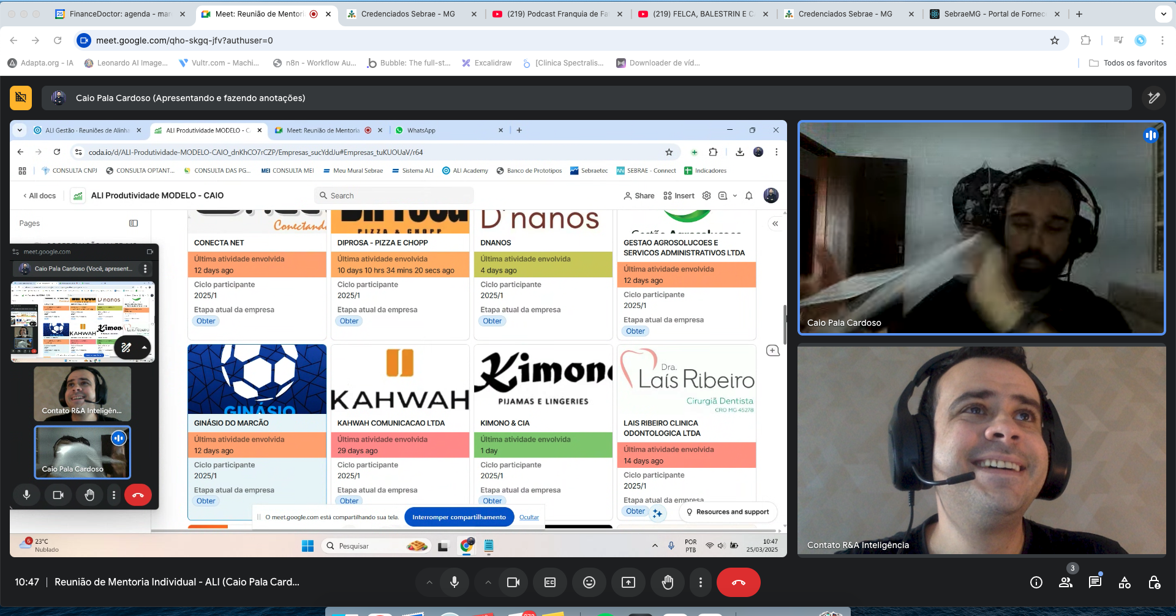Raise your hand in Meet's main control bar

(x=668, y=582)
